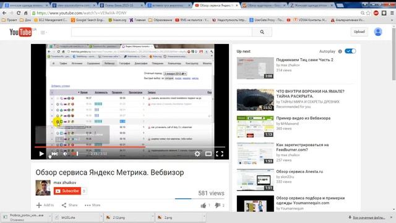Open downloaded 'Probros_portov' exe file

[24, 217]
